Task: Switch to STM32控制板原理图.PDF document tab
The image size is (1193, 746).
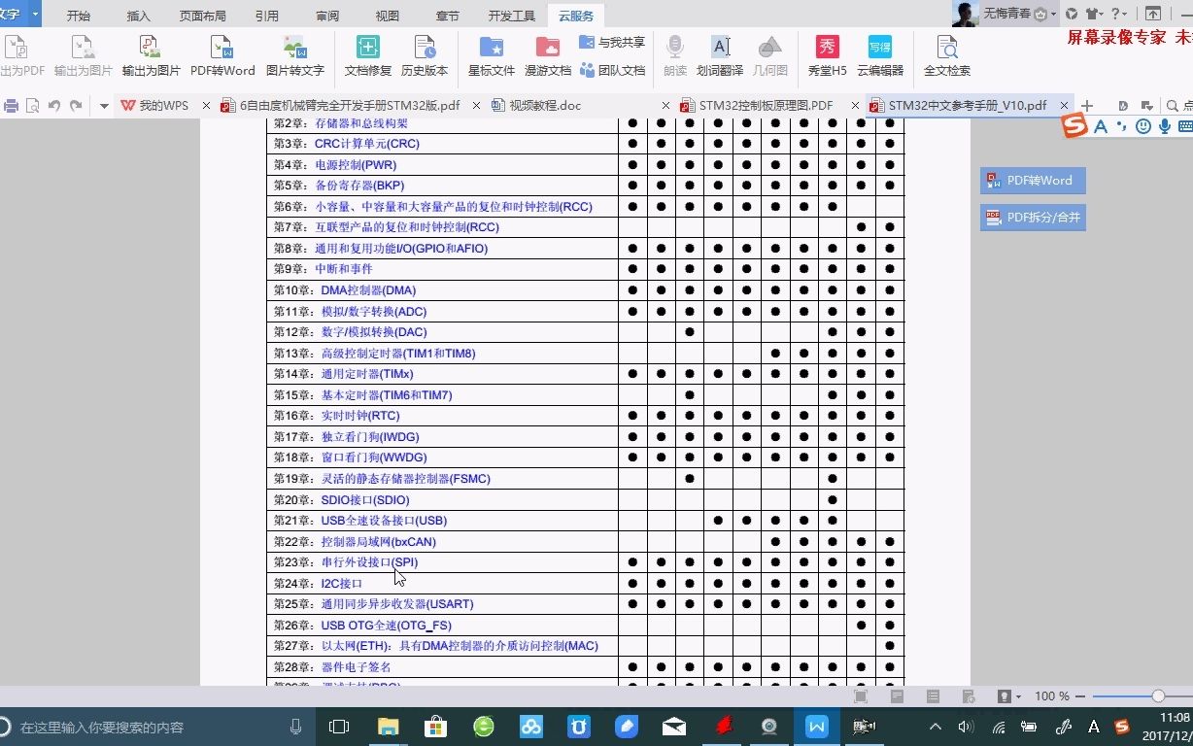Action: (763, 105)
